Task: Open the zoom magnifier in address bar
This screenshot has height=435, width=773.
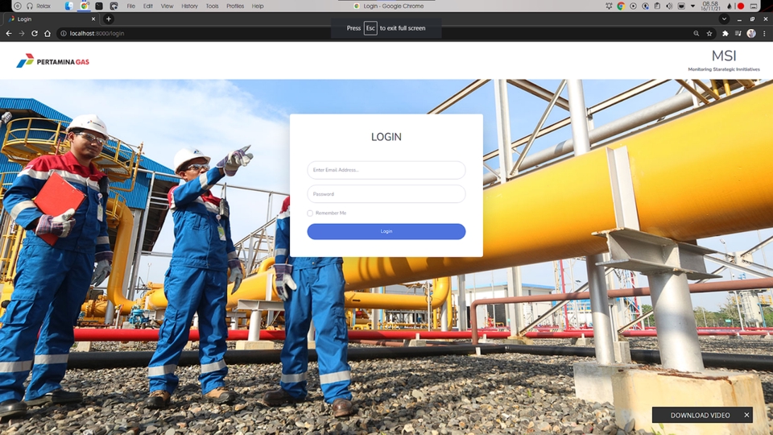Action: coord(696,34)
